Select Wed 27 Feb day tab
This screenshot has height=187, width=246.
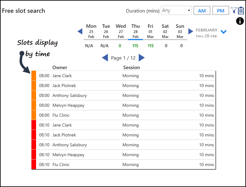pyautogui.click(x=121, y=31)
